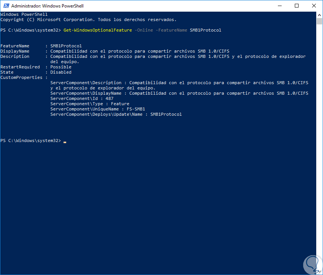
Task: Click the scrollbar up arrow
Action: 320,14
